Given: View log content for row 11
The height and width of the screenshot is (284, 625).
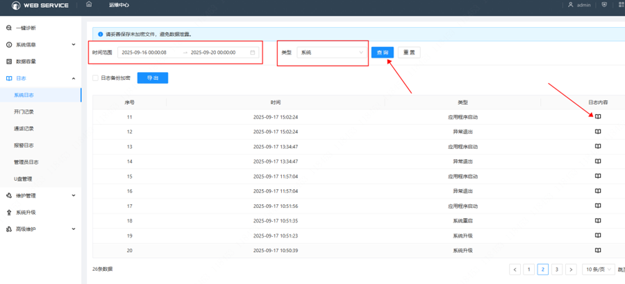Looking at the screenshot, I should 597,116.
